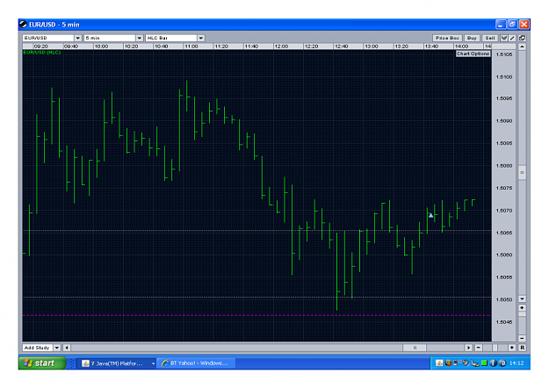Open the Chart Options button

pos(473,54)
